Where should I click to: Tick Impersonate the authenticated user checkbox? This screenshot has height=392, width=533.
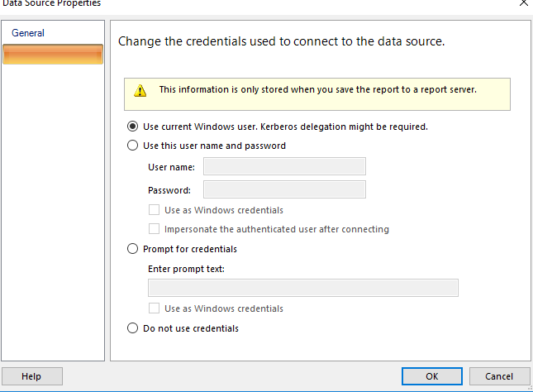tap(154, 228)
